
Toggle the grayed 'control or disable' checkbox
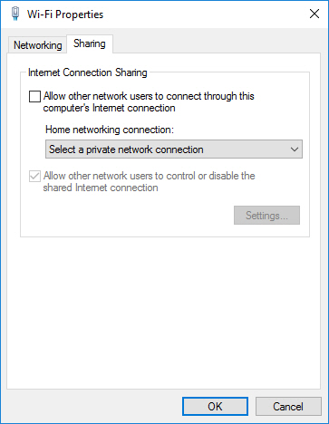pos(34,176)
